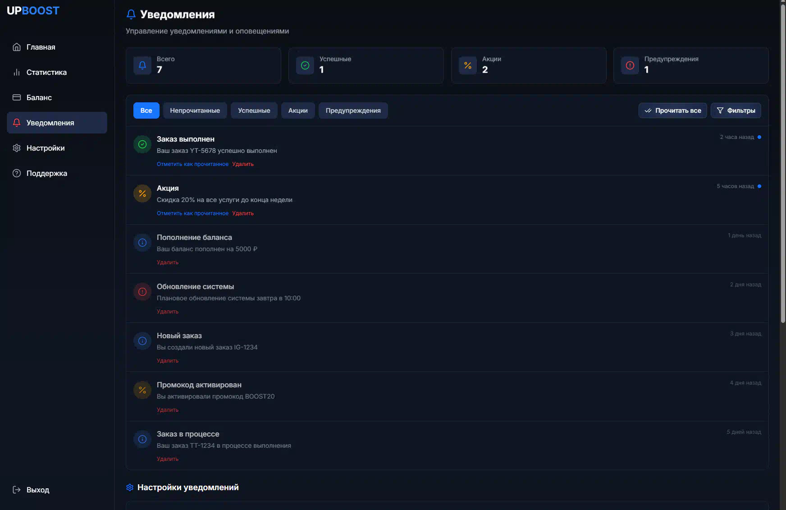Open Поддержка help section
The height and width of the screenshot is (510, 786).
46,173
